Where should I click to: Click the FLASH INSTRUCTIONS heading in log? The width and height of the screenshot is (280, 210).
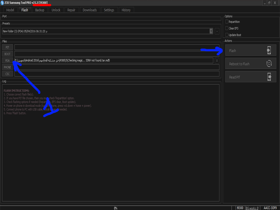pos(16,91)
